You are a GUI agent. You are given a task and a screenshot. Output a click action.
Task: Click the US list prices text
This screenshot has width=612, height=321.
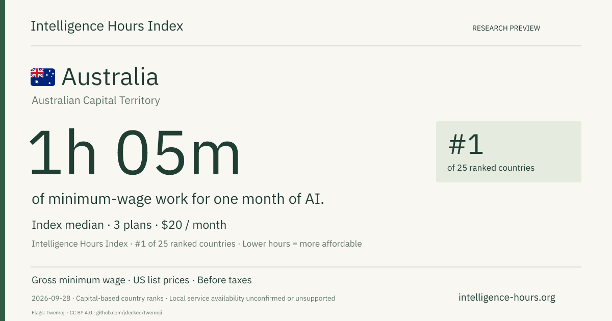coord(161,280)
